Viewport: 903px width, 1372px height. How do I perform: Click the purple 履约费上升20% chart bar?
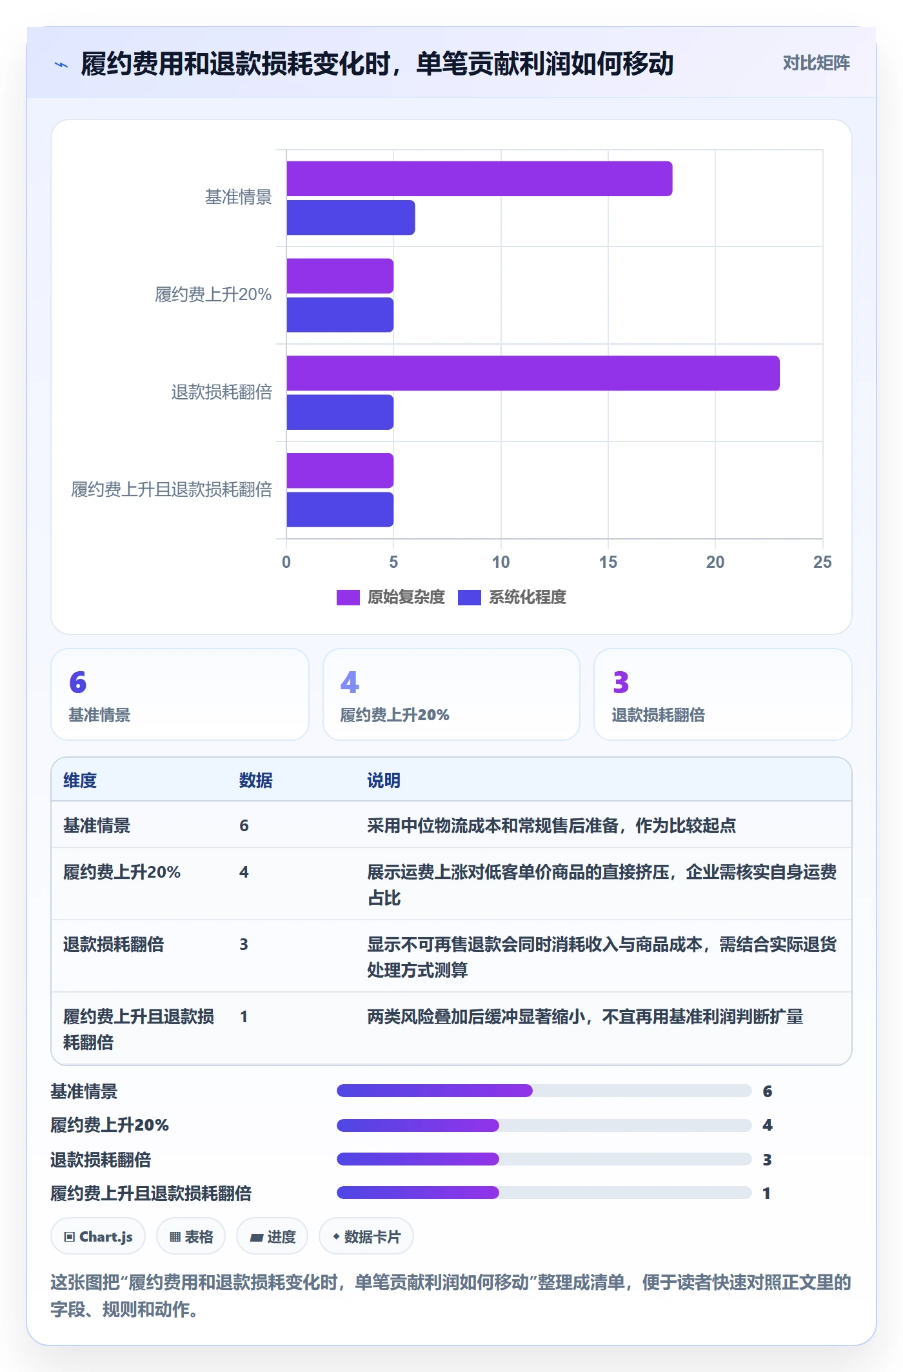(x=340, y=276)
